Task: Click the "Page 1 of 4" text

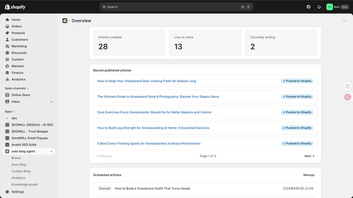Action: click(x=208, y=156)
